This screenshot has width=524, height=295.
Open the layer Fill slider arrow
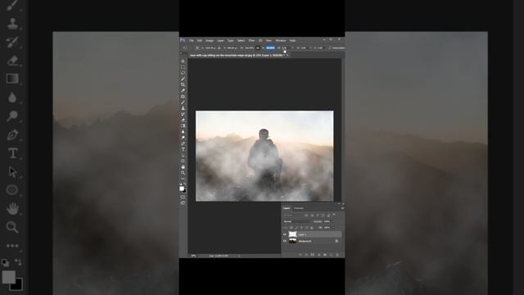pyautogui.click(x=333, y=228)
